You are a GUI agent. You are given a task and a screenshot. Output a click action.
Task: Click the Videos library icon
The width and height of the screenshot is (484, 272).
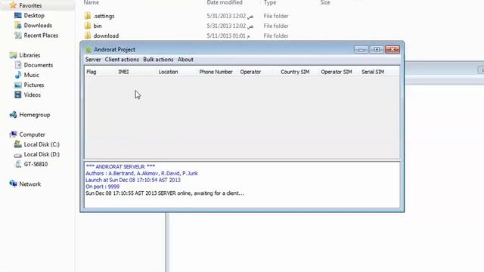18,94
